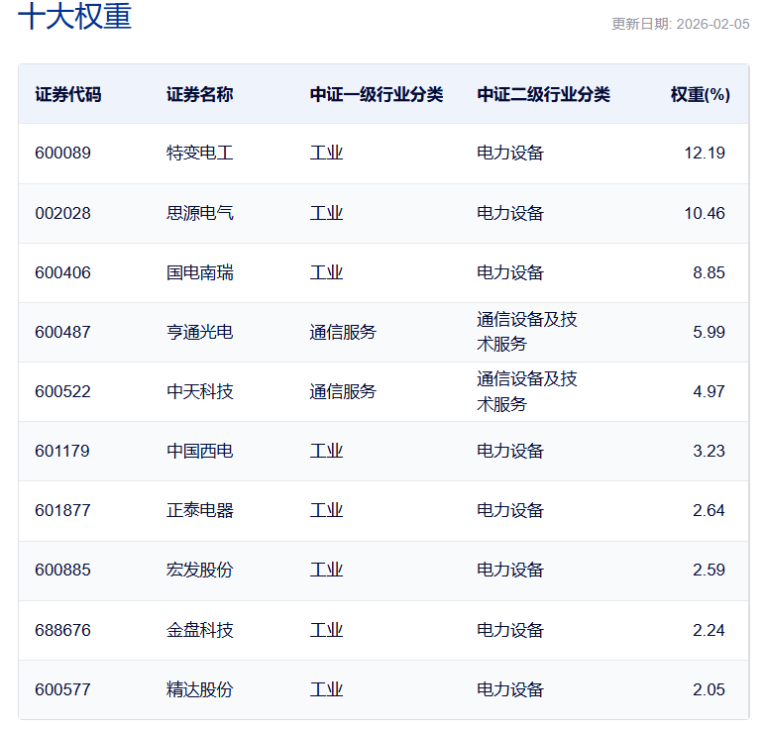This screenshot has width=763, height=730.
Task: Click the 证券名称 column header
Action: pos(199,94)
